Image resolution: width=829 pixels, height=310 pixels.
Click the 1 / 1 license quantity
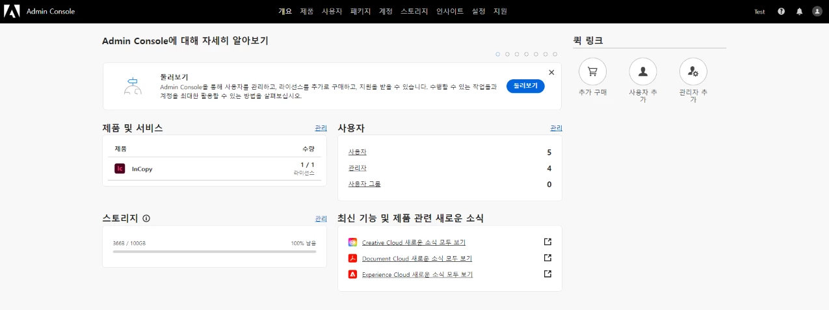click(307, 165)
